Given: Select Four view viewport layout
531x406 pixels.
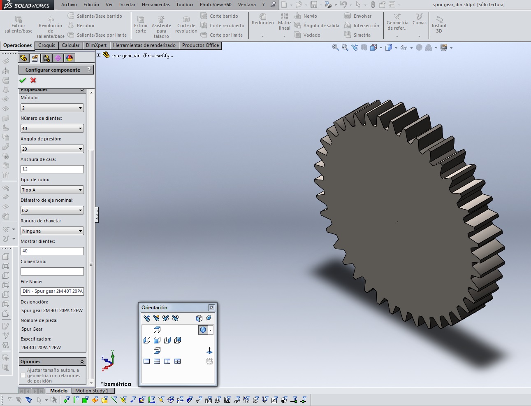Looking at the screenshot, I should 178,361.
